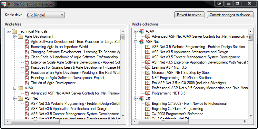Collapse the AJAX collection node
The height and width of the screenshot is (129, 258).
[135, 31]
